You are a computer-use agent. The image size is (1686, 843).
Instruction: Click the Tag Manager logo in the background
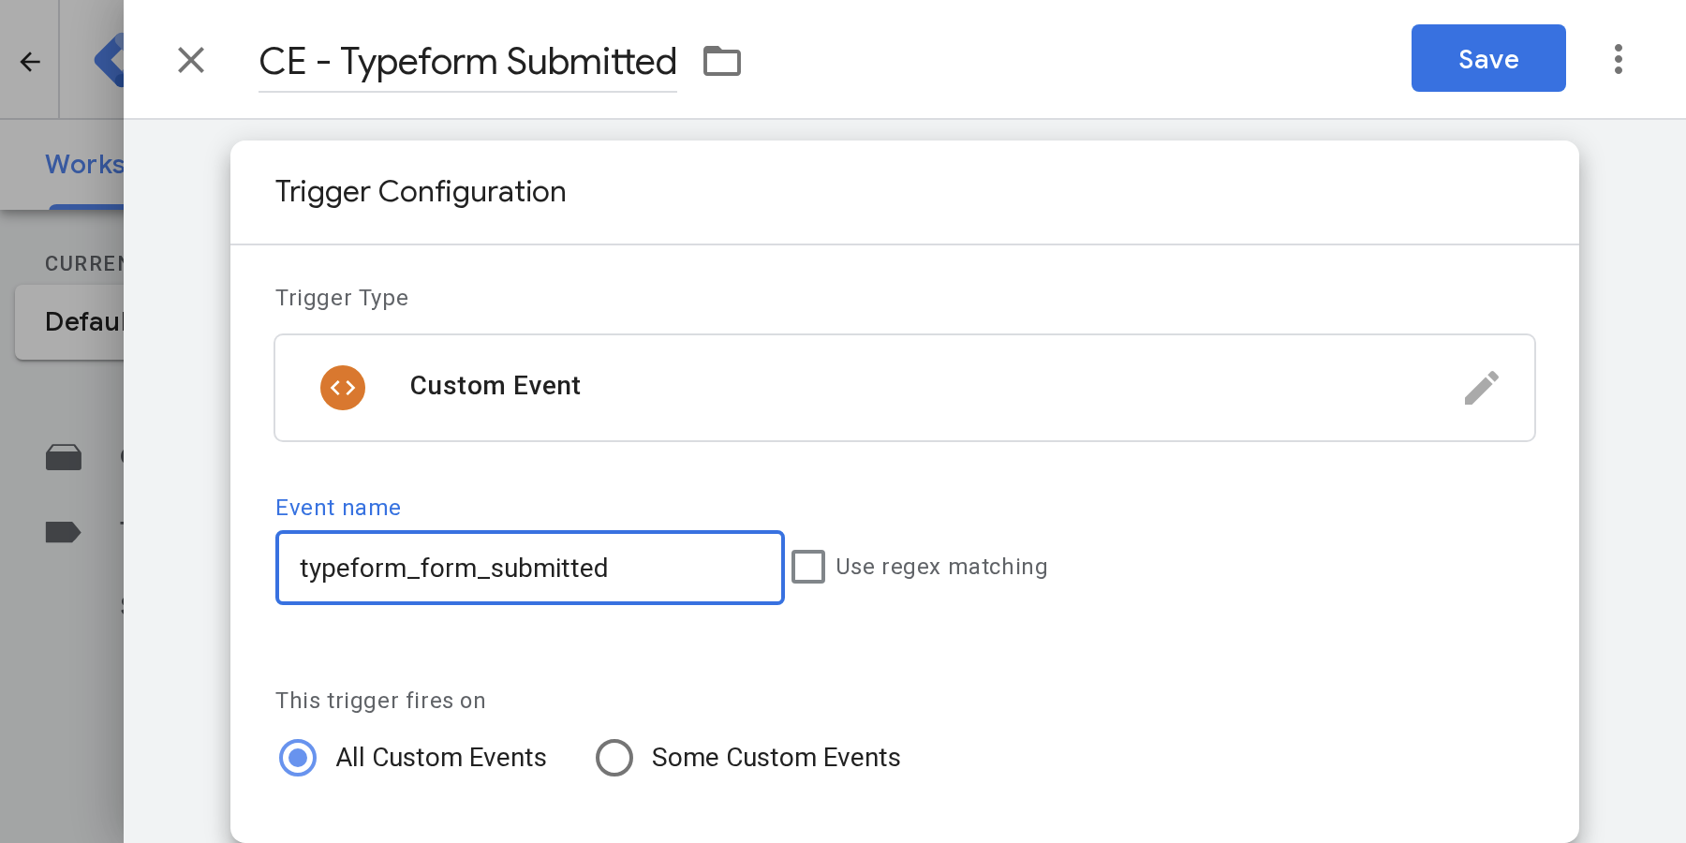click(110, 60)
